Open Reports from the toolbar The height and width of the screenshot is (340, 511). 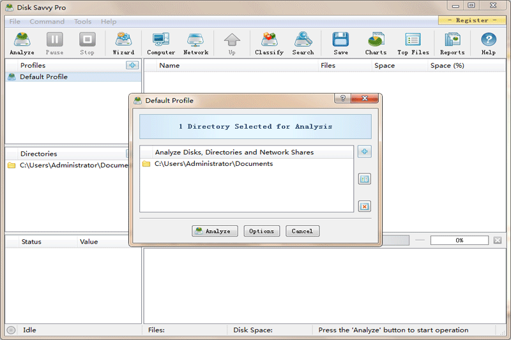pos(452,43)
